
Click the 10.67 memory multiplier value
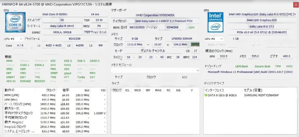(x=158, y=45)
